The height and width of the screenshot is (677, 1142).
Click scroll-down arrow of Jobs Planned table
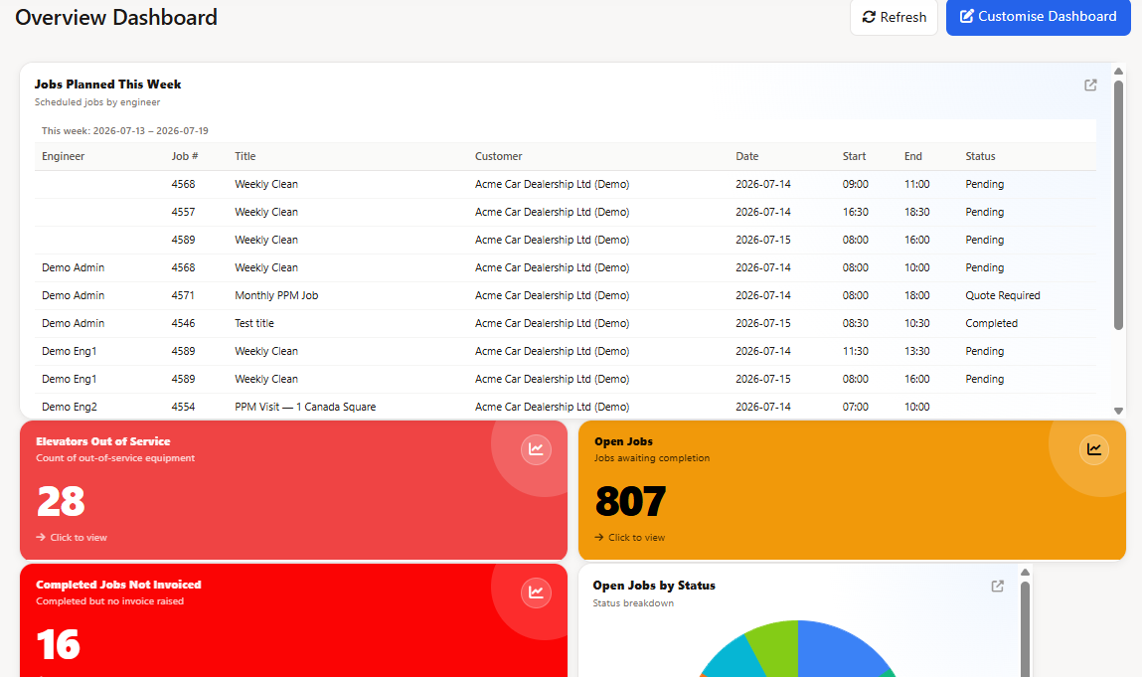coord(1119,411)
